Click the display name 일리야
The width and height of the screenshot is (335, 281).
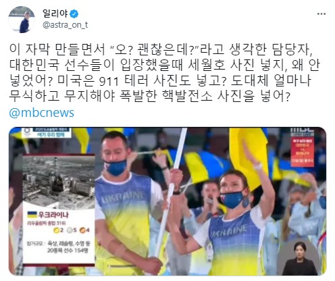point(55,14)
